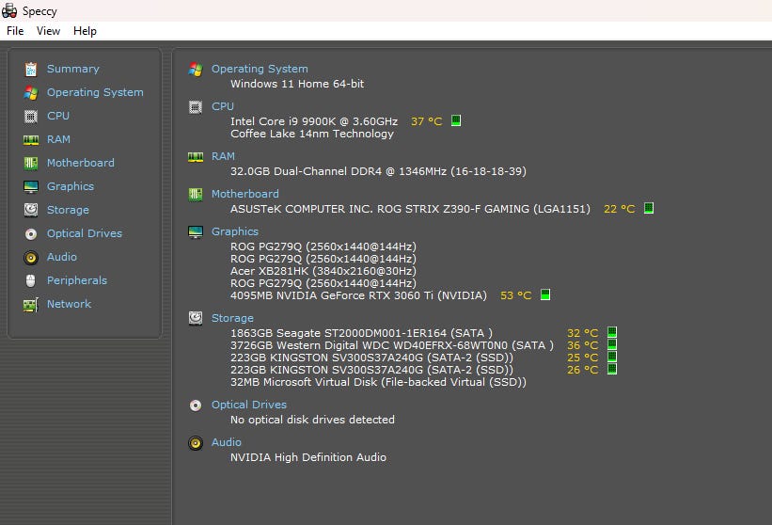772x525 pixels.
Task: Click the Speccy app icon in title bar
Action: coord(9,10)
